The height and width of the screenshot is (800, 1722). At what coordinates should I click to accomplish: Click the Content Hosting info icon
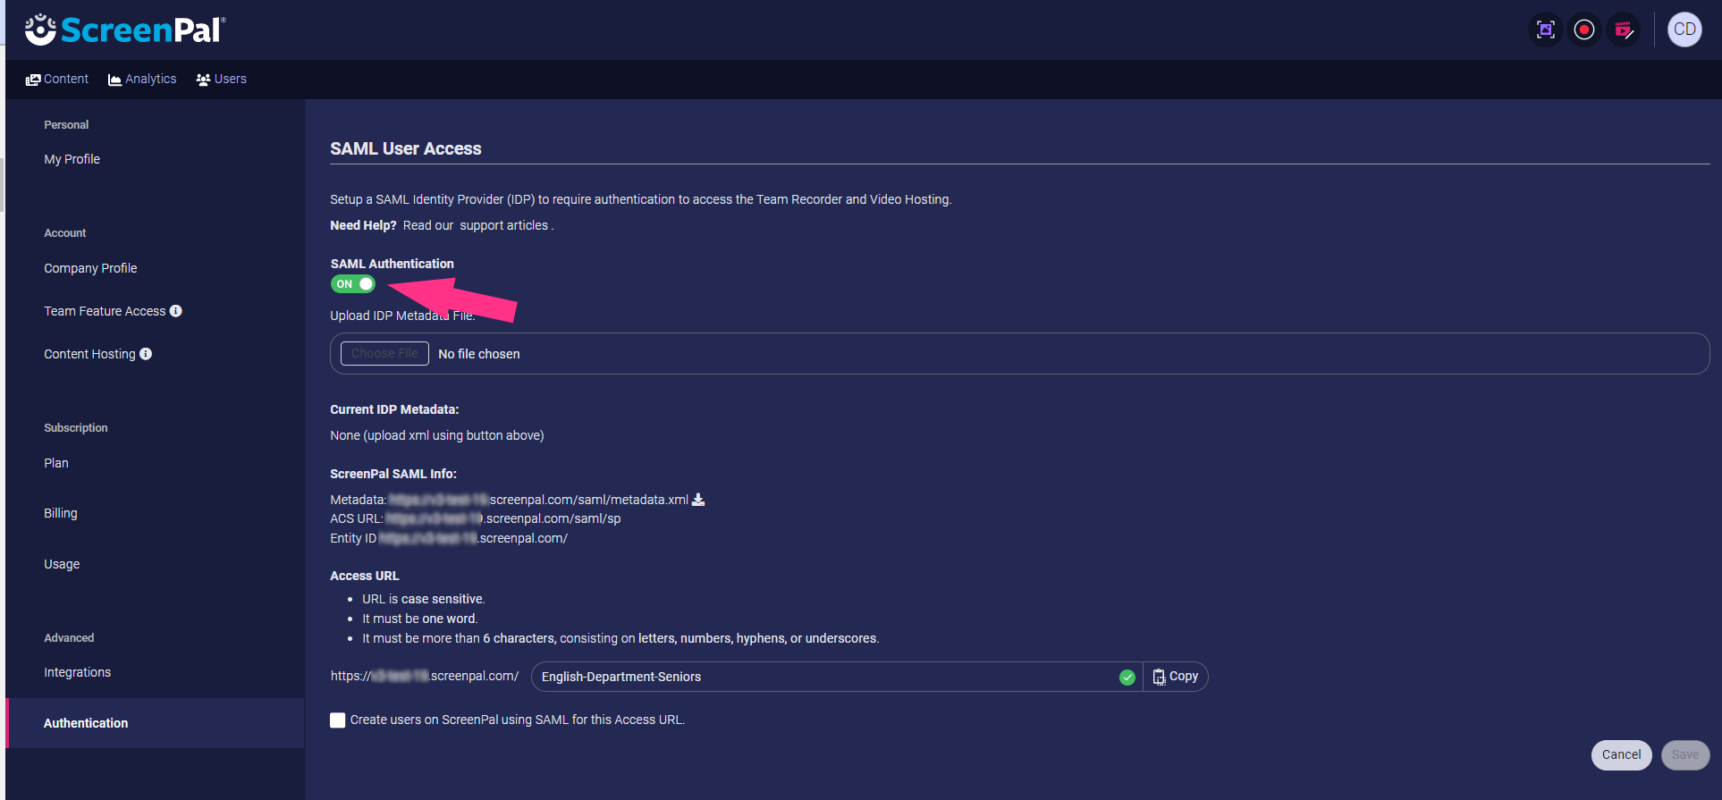(x=146, y=354)
